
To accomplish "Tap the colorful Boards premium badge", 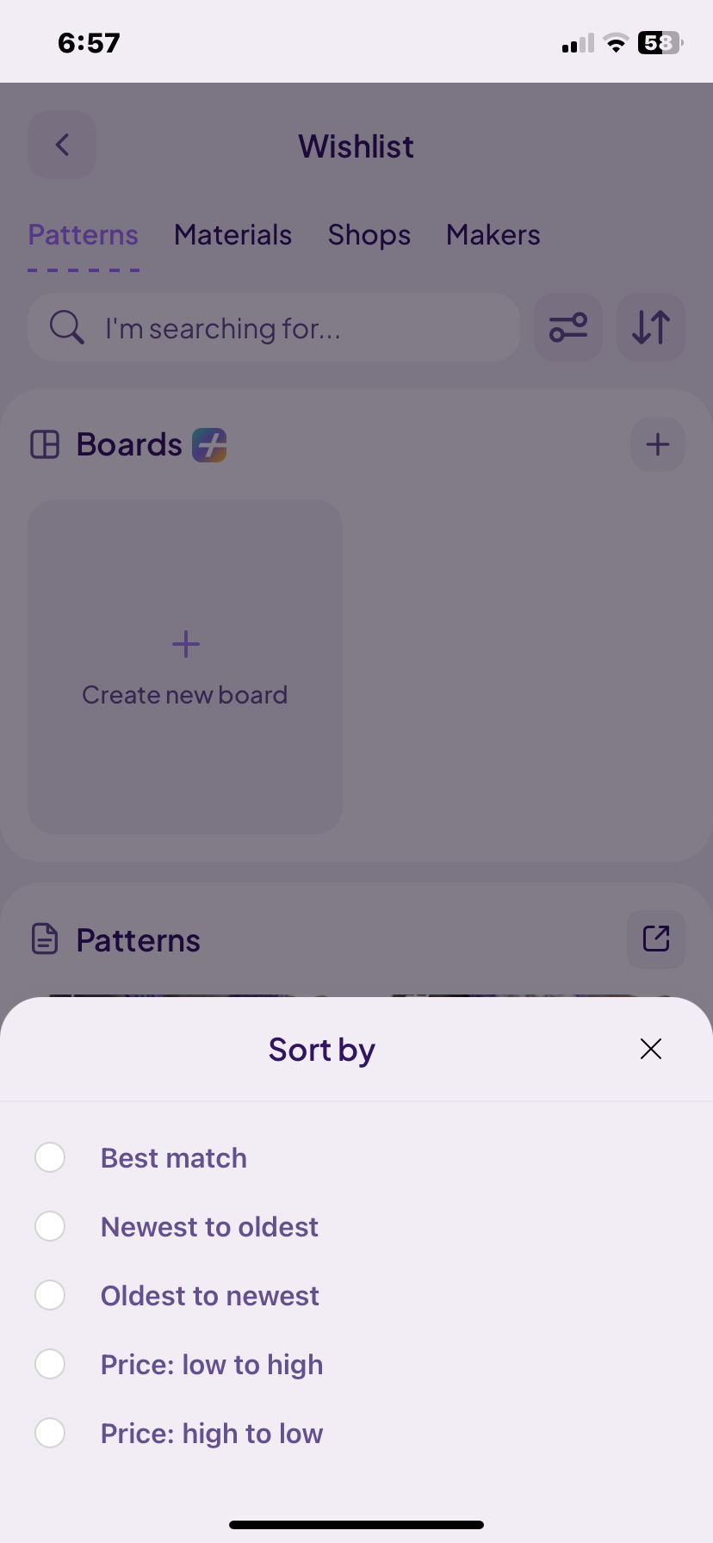I will pyautogui.click(x=209, y=445).
